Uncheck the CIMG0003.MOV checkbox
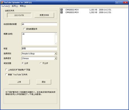129x110 pixels. pos(61,12)
